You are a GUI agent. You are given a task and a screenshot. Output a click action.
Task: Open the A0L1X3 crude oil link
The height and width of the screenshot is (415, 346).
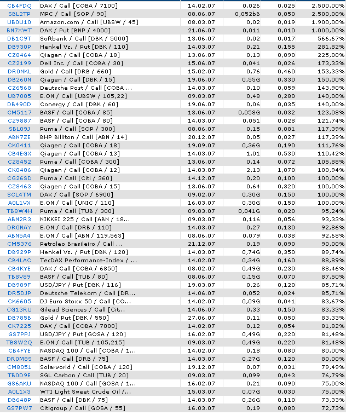[19, 391]
